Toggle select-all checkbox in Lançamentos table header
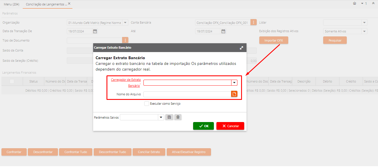Image resolution: width=378 pixels, height=167 pixels. [12, 81]
